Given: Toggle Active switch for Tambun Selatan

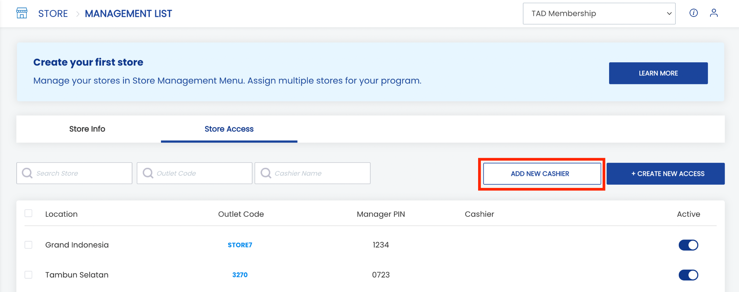Looking at the screenshot, I should point(688,275).
